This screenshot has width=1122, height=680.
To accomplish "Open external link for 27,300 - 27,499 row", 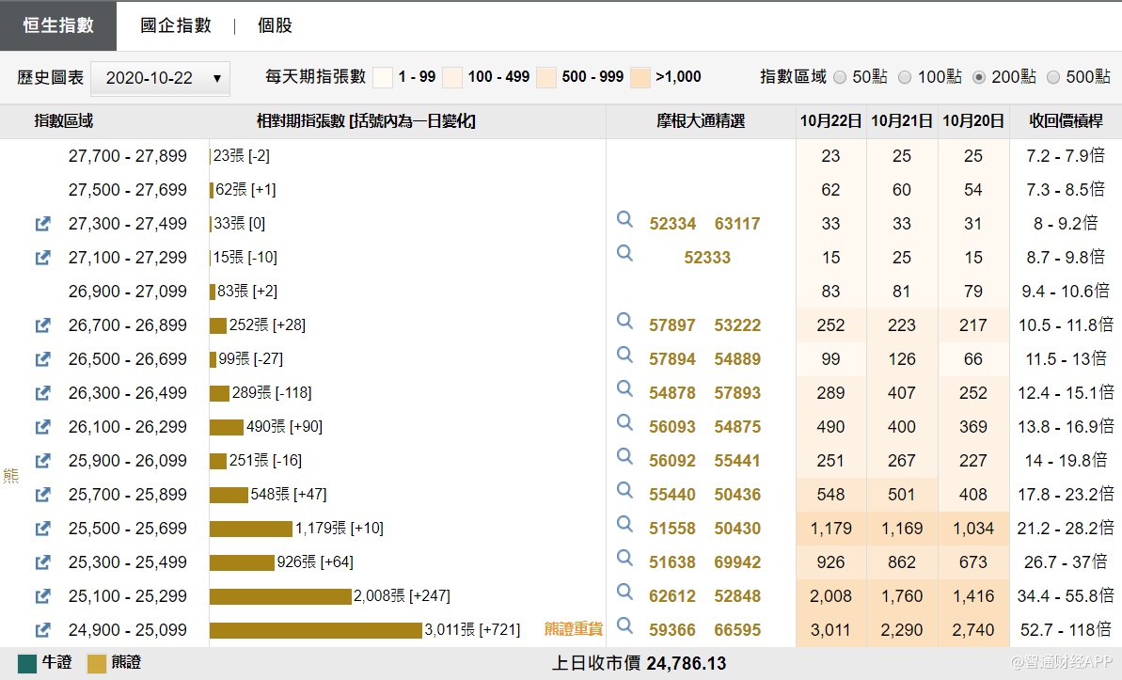I will coord(42,224).
